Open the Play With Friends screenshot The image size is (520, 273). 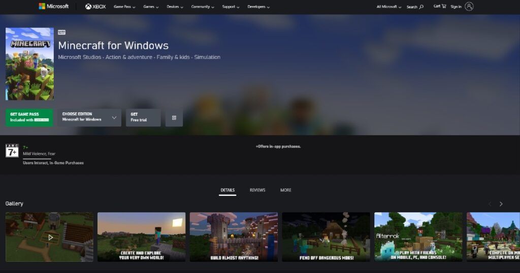coord(418,237)
